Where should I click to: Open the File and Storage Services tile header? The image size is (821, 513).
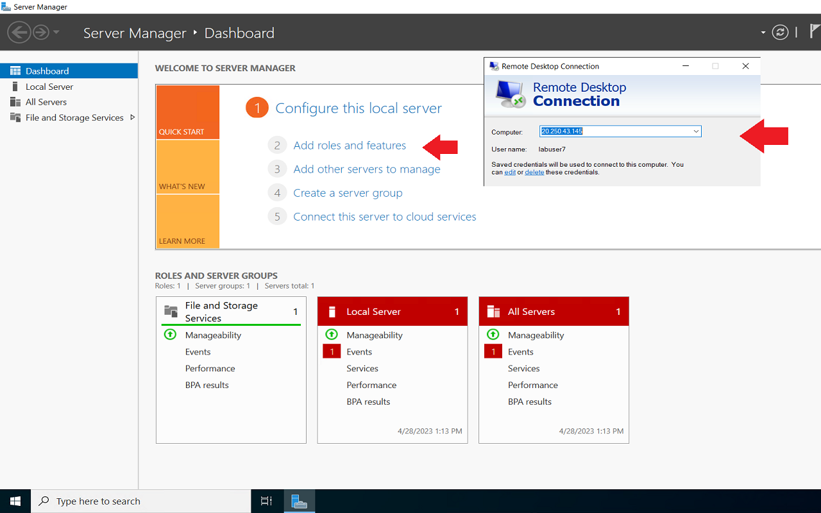[231, 312]
